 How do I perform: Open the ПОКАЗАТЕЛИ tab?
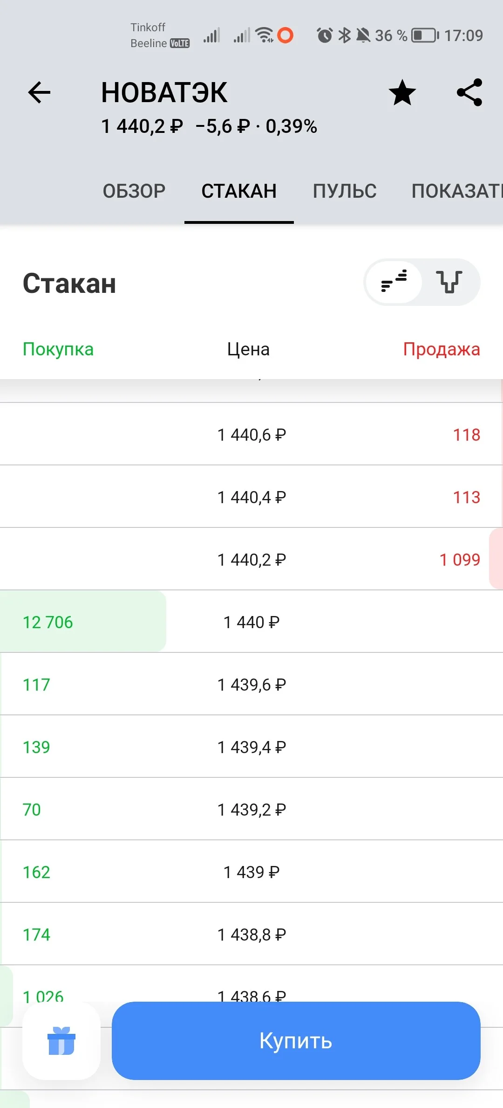click(457, 191)
